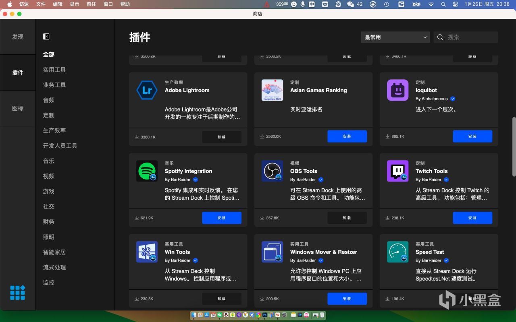The image size is (516, 322).
Task: Click the date and time in menu bar
Action: click(487, 4)
